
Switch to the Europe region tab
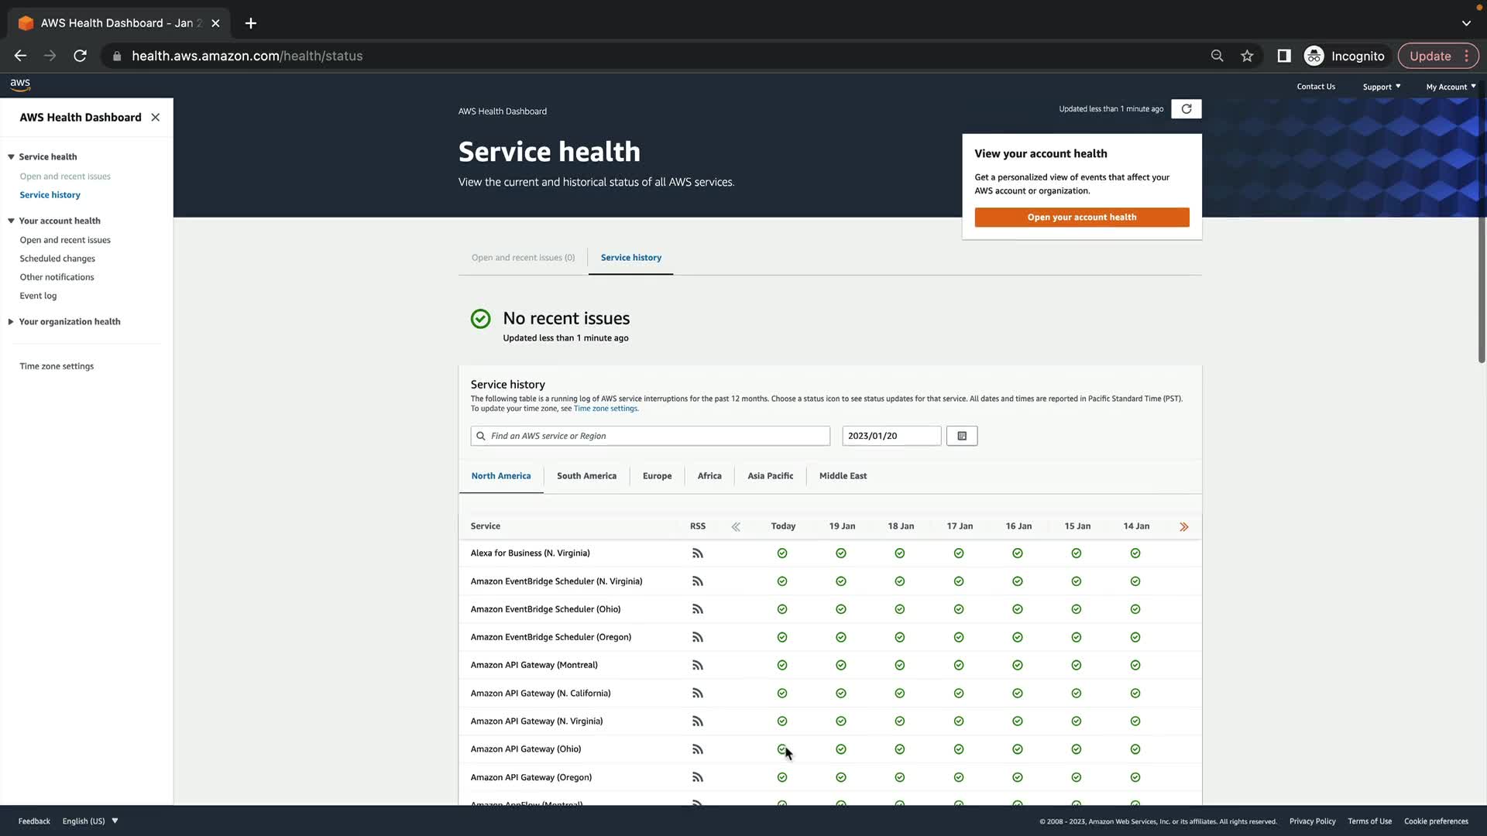pos(657,476)
